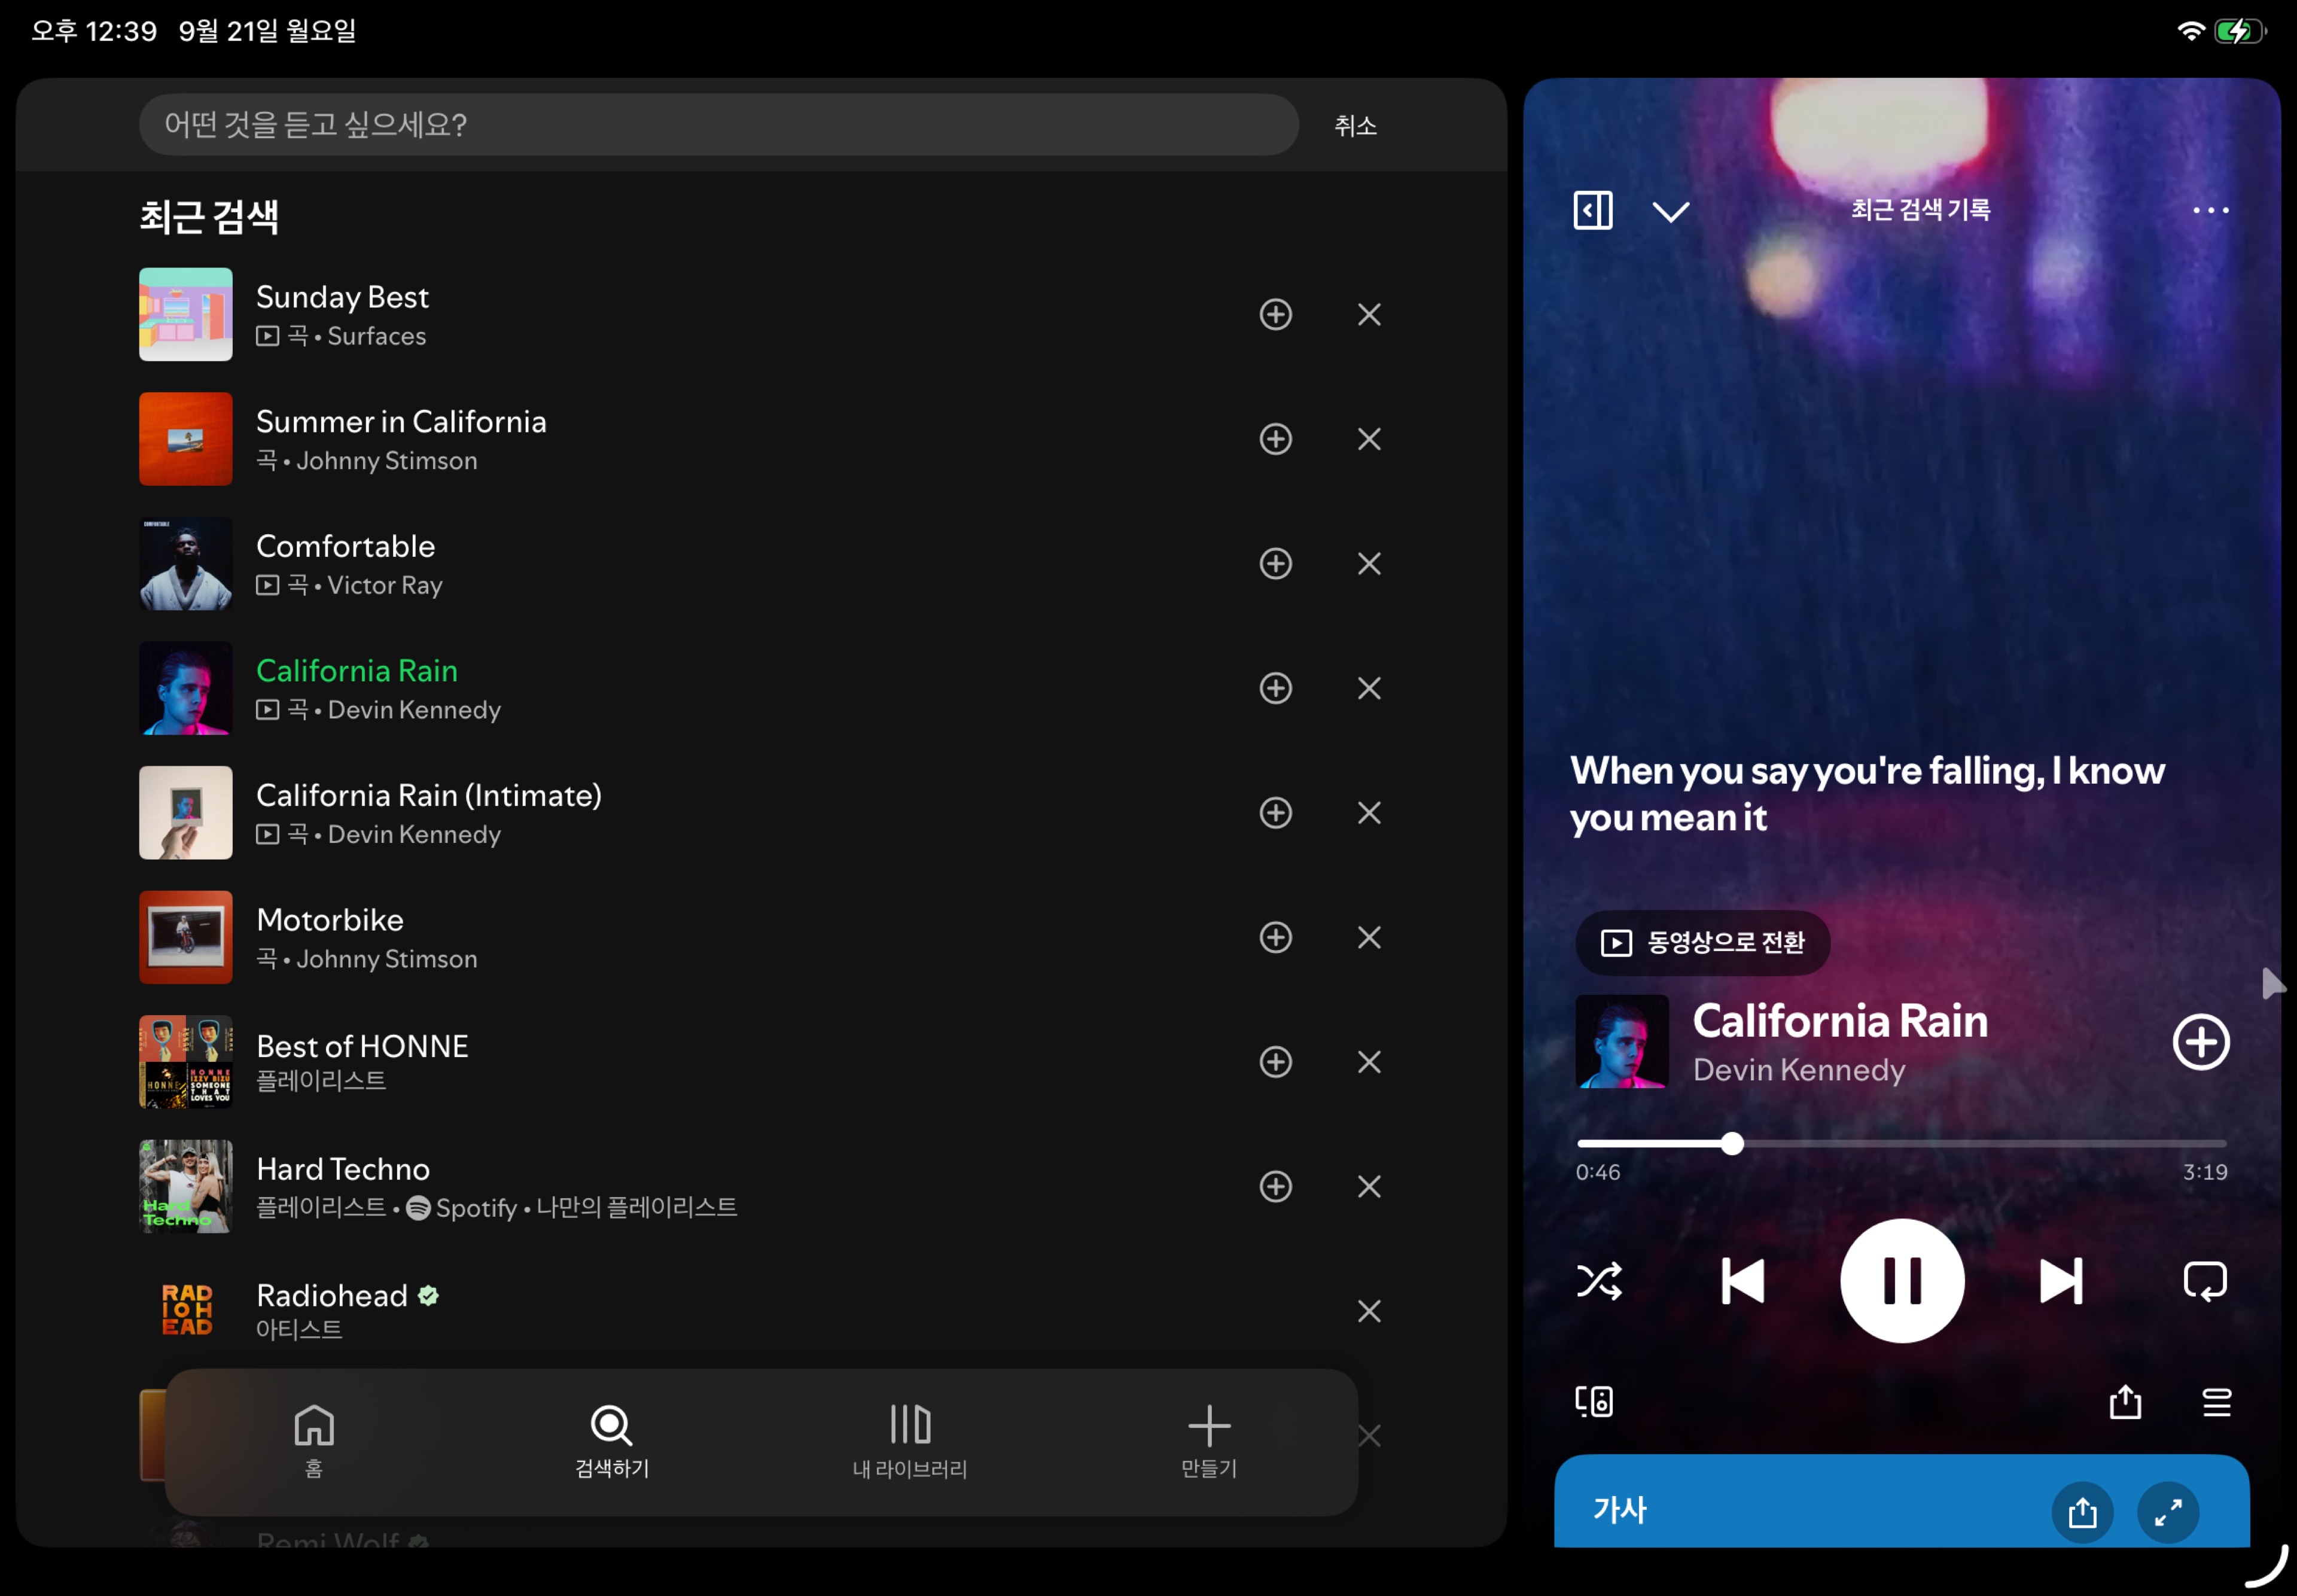Collapse the now playing side panel
Viewport: 2297px width, 1596px height.
pyautogui.click(x=1592, y=210)
